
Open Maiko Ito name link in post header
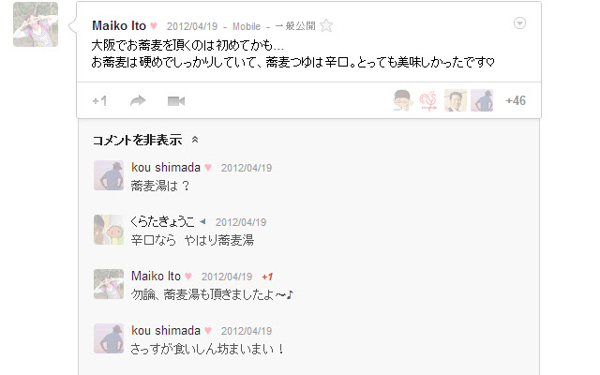tap(119, 26)
